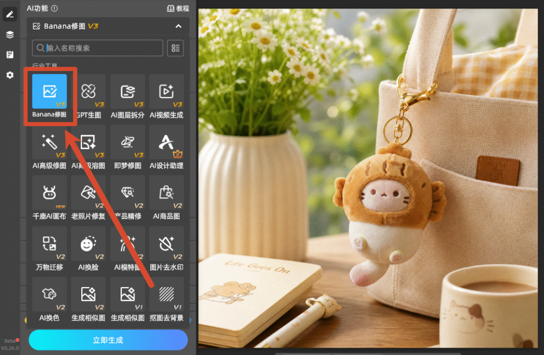Open the 教程 tutorial link
This screenshot has height=355, width=544.
click(x=178, y=8)
